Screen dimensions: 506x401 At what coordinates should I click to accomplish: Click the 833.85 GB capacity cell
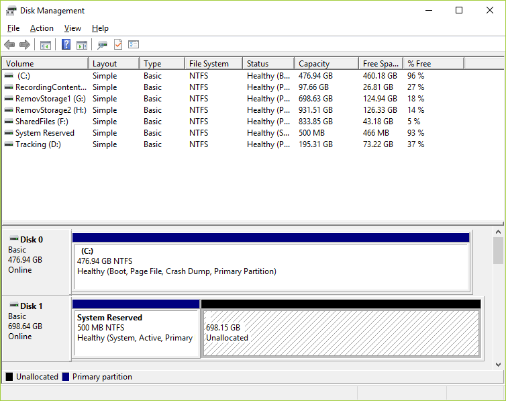(315, 122)
